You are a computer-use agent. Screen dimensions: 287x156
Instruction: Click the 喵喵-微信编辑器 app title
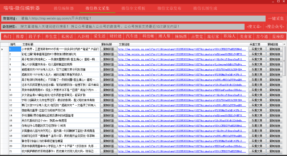[22, 8]
